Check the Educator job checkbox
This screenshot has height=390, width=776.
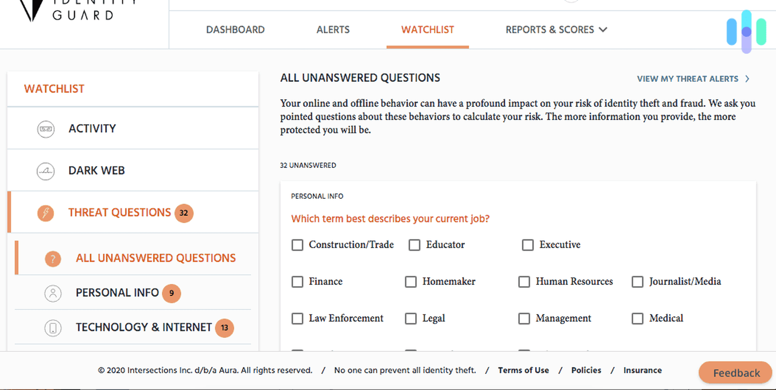pos(414,245)
